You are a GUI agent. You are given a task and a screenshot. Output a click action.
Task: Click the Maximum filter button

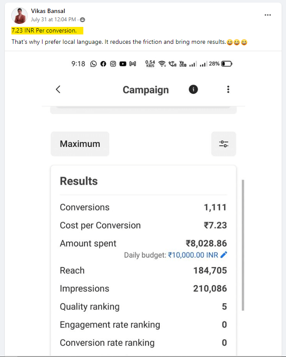pyautogui.click(x=79, y=144)
